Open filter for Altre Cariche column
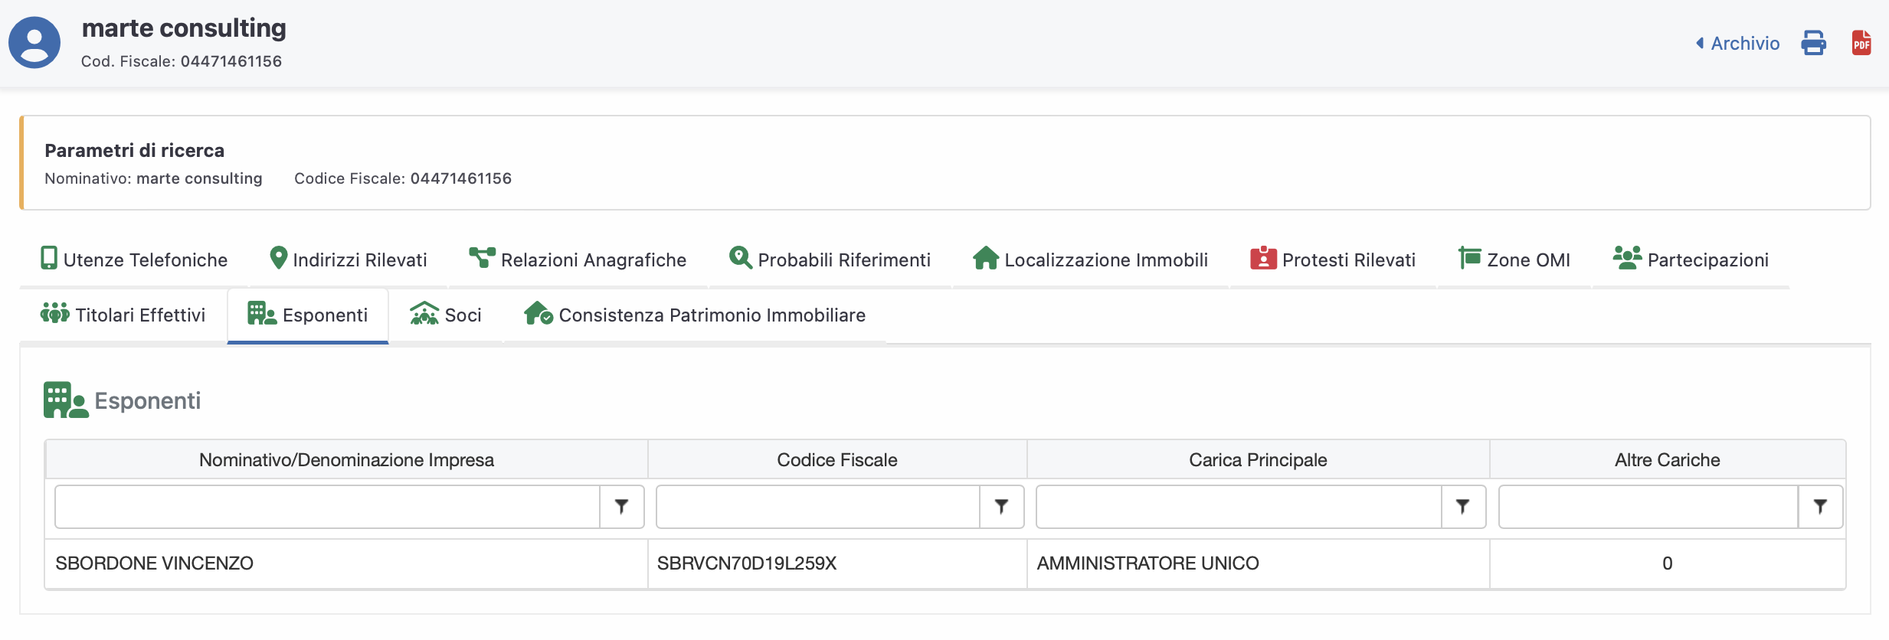This screenshot has width=1889, height=640. (1820, 507)
